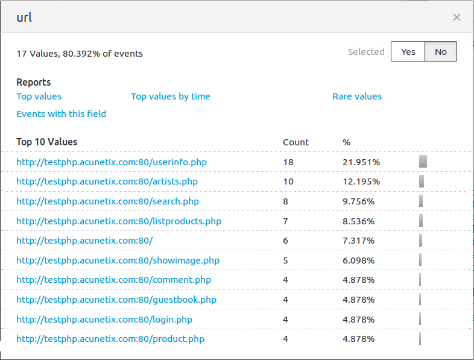Image resolution: width=474 pixels, height=360 pixels.
Task: Select the showimage.php URL value
Action: 118,261
